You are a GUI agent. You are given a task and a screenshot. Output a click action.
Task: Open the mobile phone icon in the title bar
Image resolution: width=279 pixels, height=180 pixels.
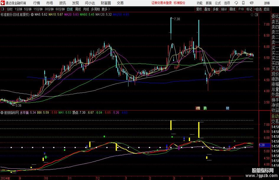coord(243,3)
